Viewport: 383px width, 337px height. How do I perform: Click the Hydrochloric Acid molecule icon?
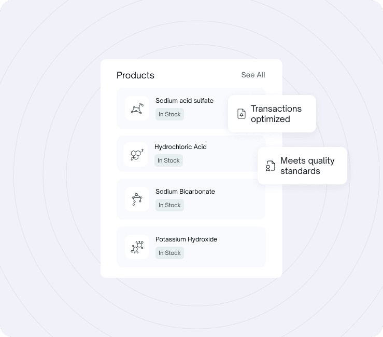point(136,155)
